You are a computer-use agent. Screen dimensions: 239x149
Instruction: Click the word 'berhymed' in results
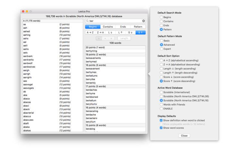pos(91,62)
